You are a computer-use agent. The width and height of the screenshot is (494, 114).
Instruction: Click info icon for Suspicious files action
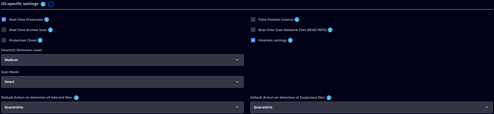click(x=329, y=98)
